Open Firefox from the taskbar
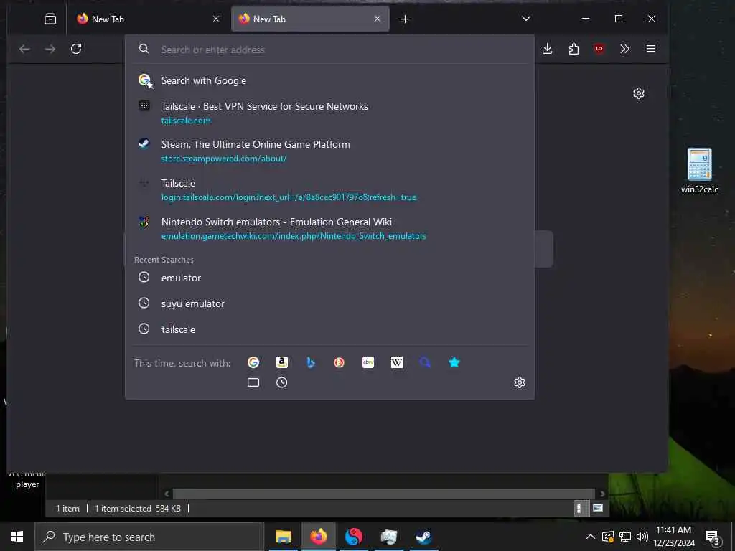Image resolution: width=735 pixels, height=551 pixels. 318,537
